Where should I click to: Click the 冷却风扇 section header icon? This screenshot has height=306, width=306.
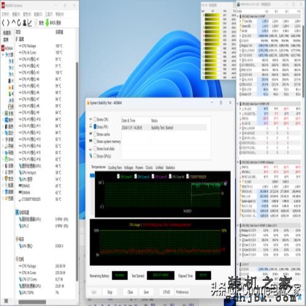coord(17,212)
